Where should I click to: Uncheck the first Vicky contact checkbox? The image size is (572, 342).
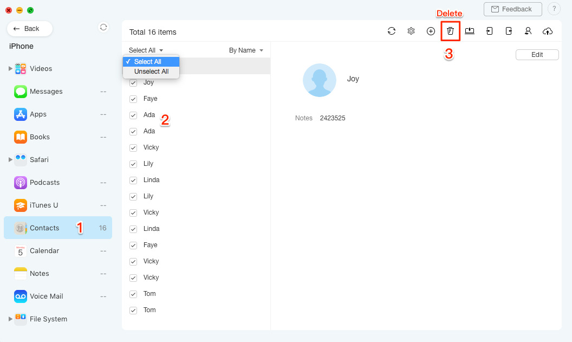click(x=133, y=148)
